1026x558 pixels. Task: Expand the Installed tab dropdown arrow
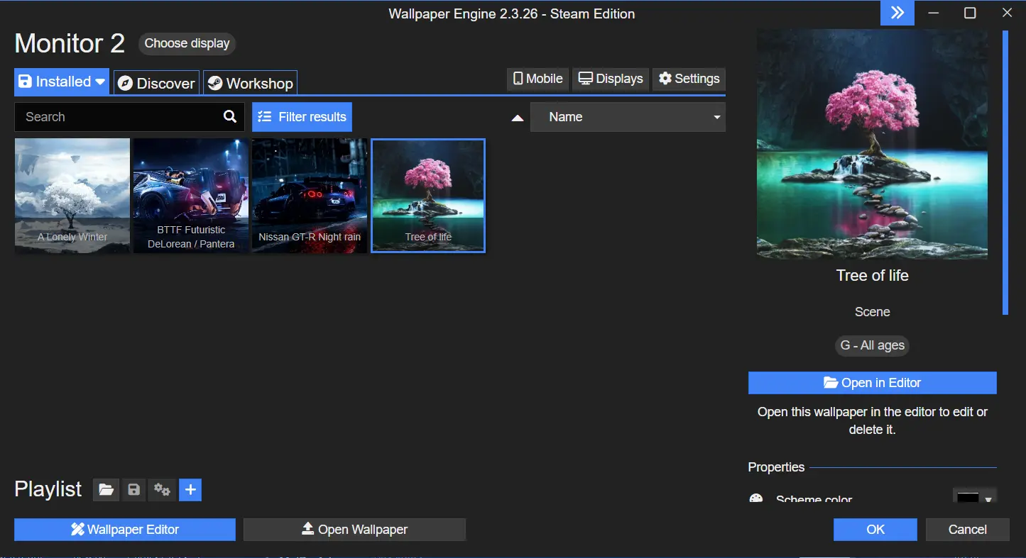point(101,82)
